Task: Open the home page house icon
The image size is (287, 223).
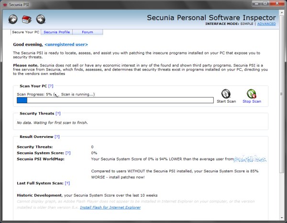Action: coord(26,19)
